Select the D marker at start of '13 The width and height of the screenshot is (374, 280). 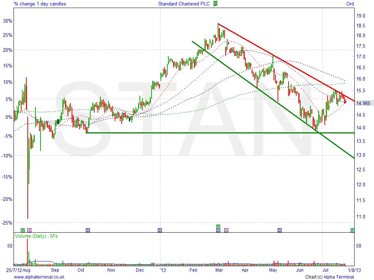(x=160, y=230)
